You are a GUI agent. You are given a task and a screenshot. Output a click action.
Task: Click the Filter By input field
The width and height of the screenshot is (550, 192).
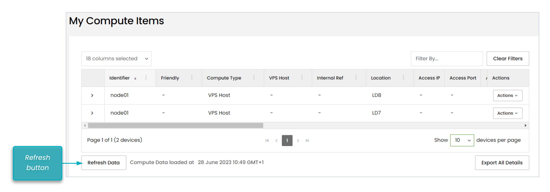[447, 59]
